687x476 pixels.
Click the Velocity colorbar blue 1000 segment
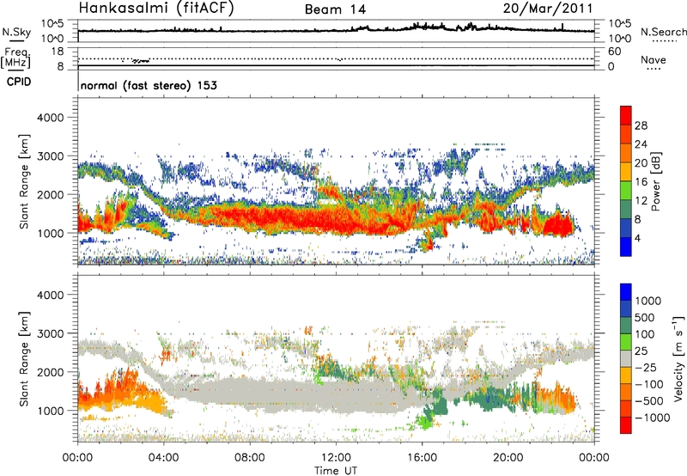point(626,292)
